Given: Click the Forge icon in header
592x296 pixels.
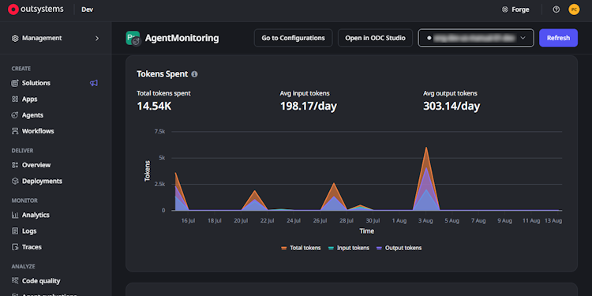Looking at the screenshot, I should (505, 9).
